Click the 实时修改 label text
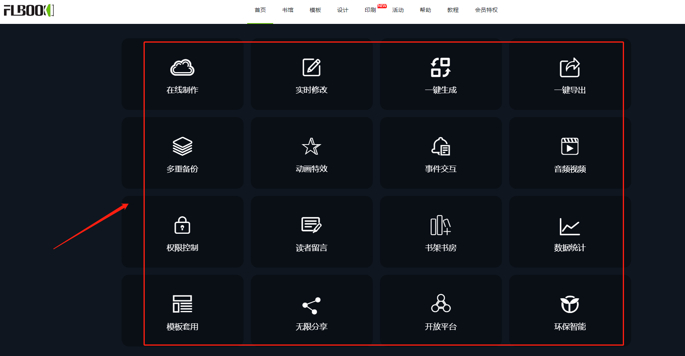 click(x=311, y=90)
